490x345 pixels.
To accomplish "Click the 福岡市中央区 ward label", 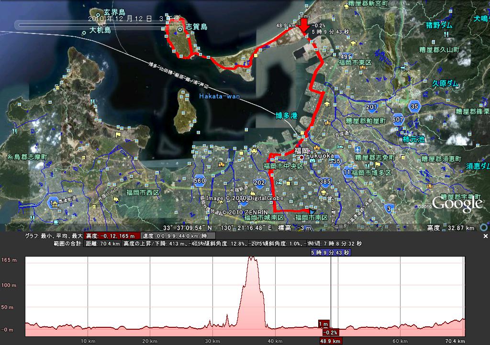I will click(283, 166).
